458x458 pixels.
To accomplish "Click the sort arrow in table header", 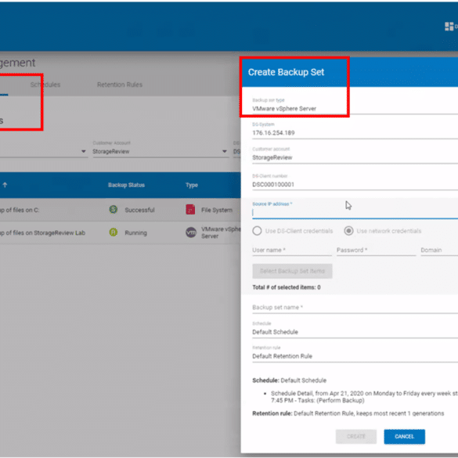I will (x=5, y=185).
